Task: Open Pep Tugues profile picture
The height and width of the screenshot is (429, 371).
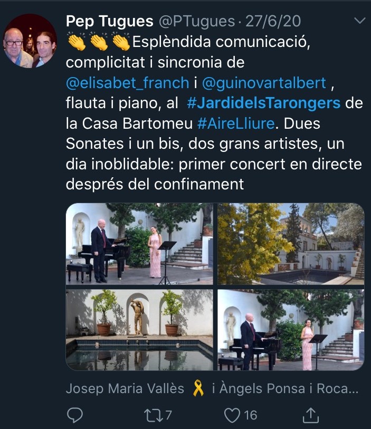Action: click(x=30, y=41)
